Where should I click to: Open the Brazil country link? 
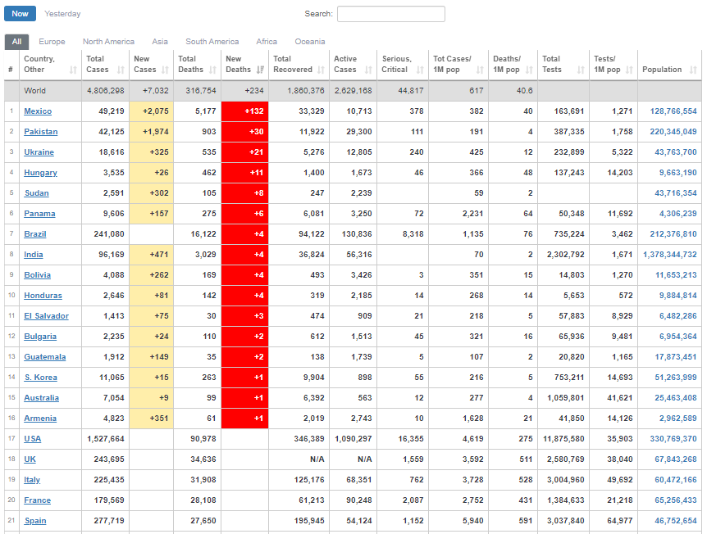coord(34,234)
